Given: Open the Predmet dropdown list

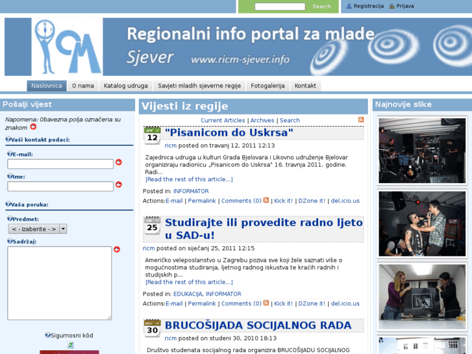Looking at the screenshot, I should coord(38,229).
